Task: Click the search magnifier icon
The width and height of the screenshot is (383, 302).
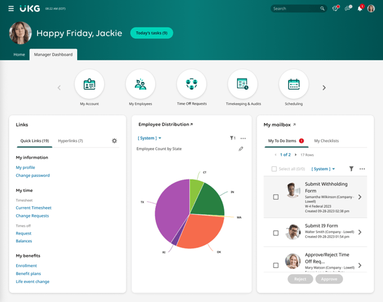Action: (x=322, y=9)
